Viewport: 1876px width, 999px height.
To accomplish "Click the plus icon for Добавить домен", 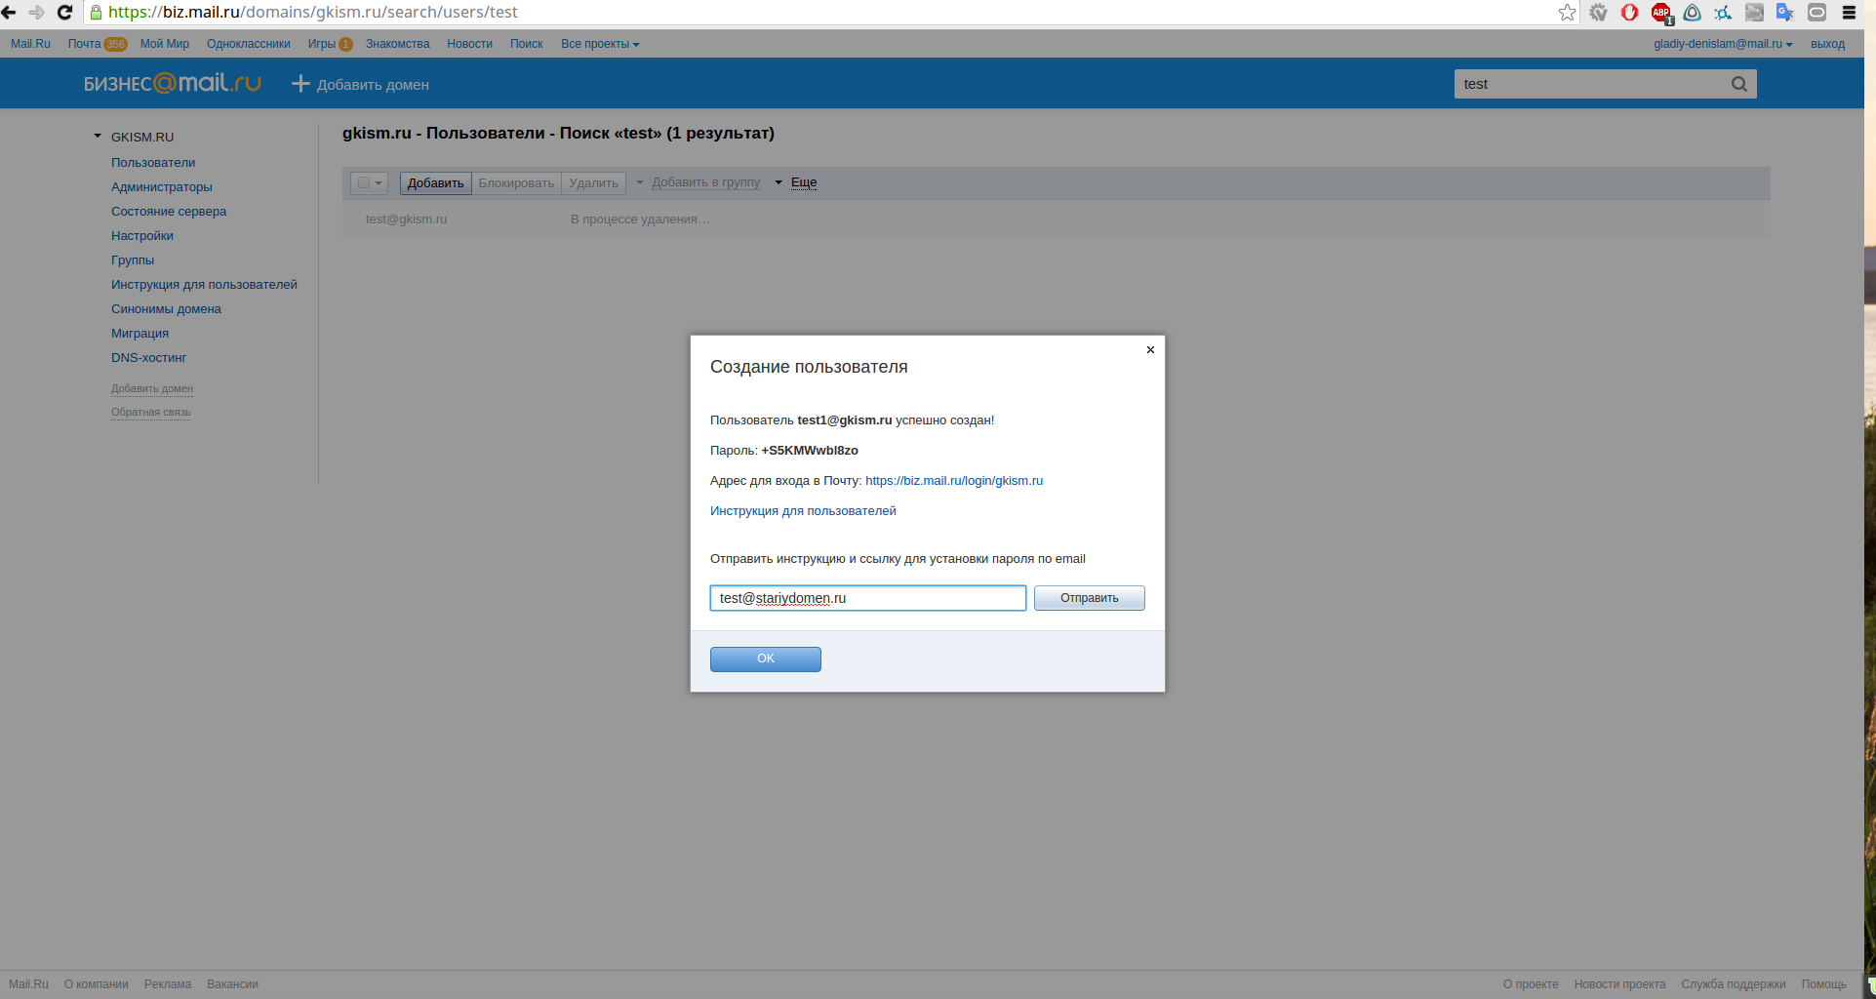I will [300, 84].
